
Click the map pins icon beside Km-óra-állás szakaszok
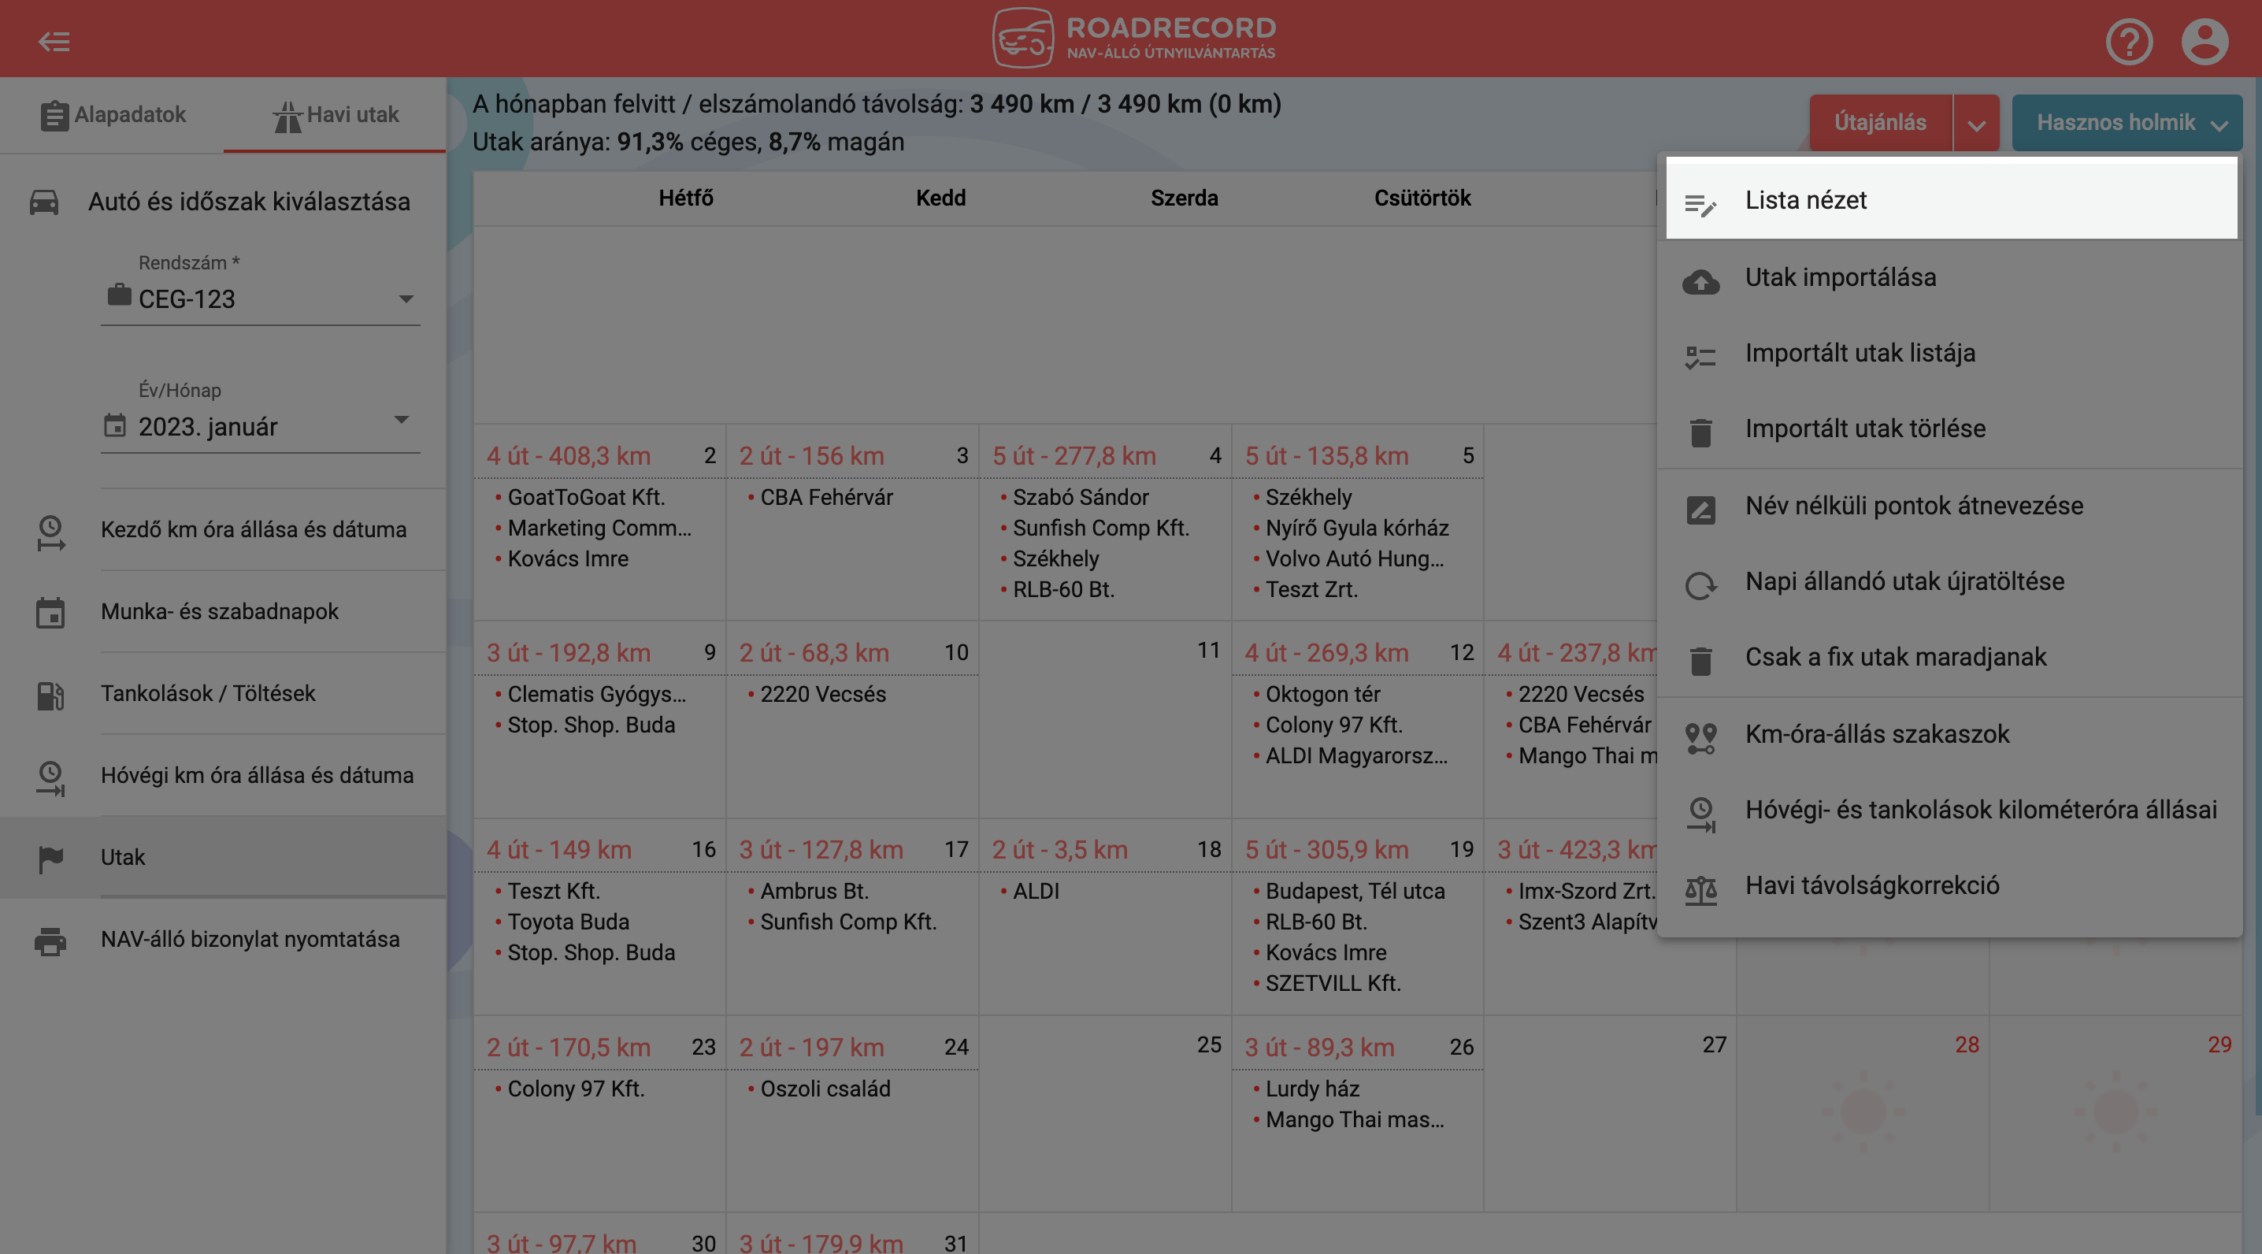[x=1700, y=737]
